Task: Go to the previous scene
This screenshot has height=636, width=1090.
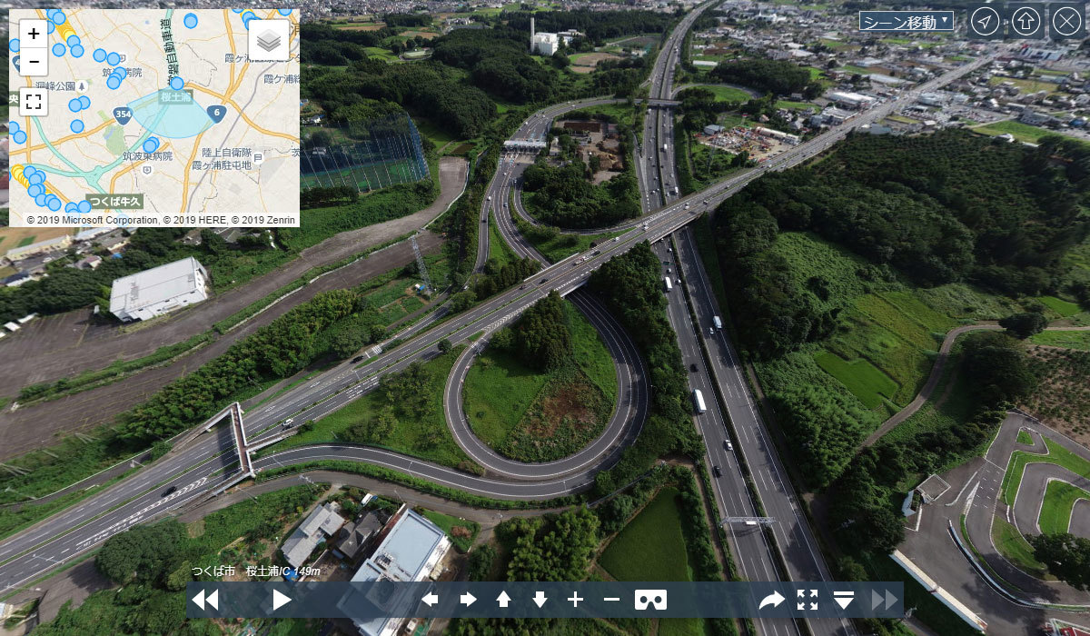Action: click(205, 600)
